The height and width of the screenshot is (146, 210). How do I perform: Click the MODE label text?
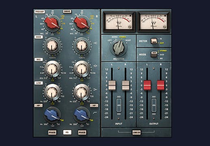pos(143,55)
